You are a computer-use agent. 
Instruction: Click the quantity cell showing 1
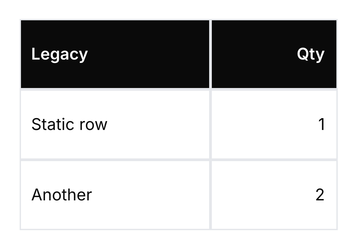click(x=274, y=125)
